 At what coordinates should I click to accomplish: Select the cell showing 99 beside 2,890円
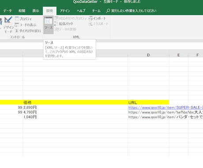pos(11,107)
